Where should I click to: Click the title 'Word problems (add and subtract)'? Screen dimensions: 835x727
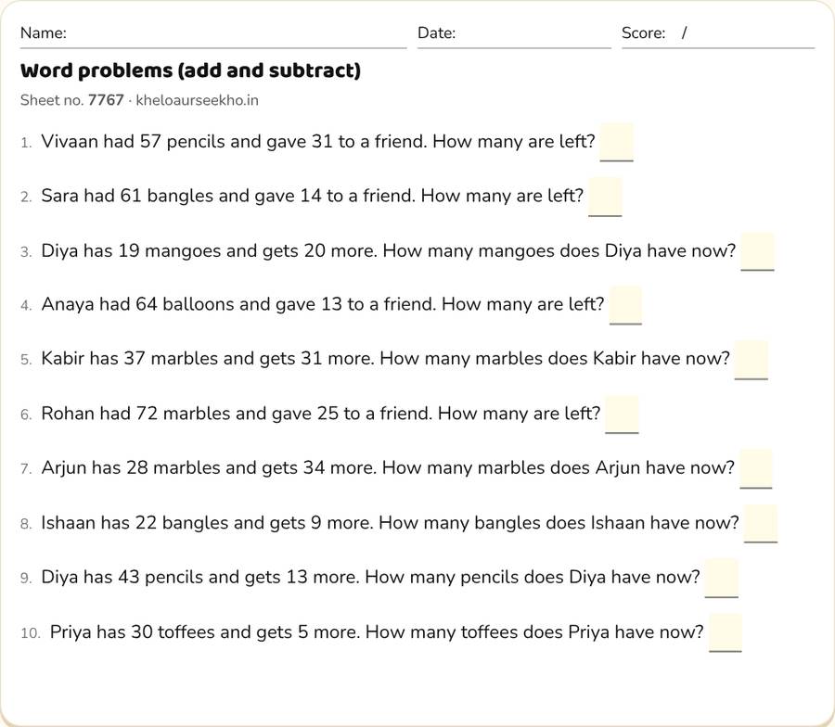pos(190,70)
